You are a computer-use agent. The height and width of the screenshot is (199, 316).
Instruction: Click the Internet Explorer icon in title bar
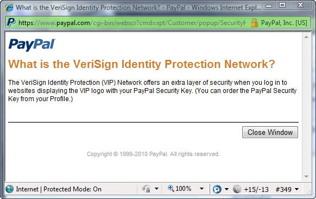[x=9, y=8]
